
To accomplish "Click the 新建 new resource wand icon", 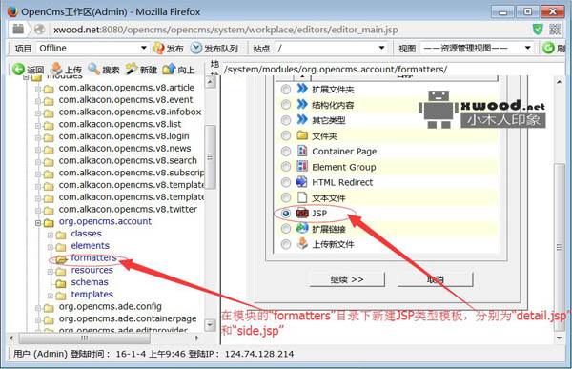I will (132, 69).
